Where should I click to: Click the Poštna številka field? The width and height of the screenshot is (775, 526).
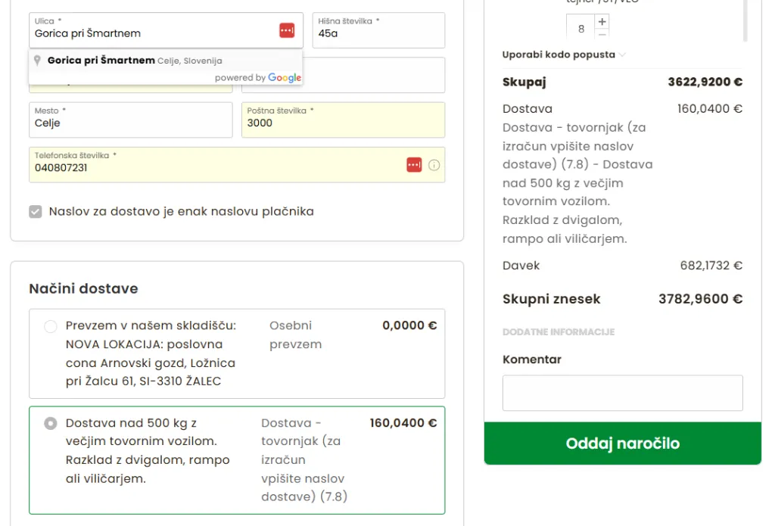(x=343, y=123)
